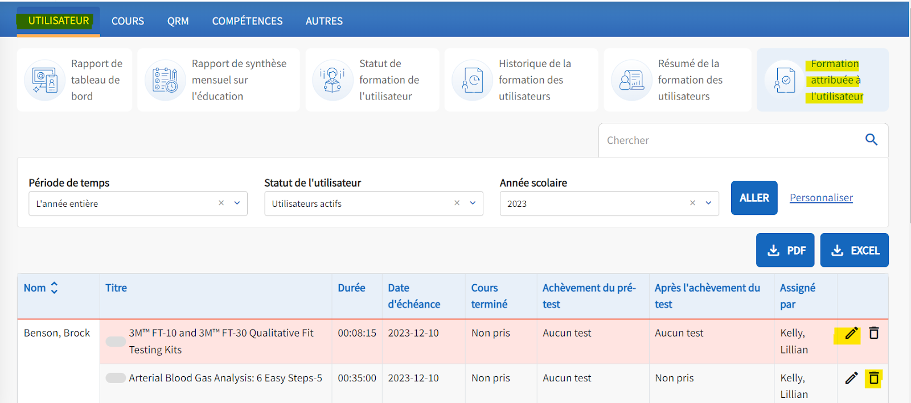This screenshot has width=911, height=403.
Task: Download the report as PDF
Action: click(785, 250)
